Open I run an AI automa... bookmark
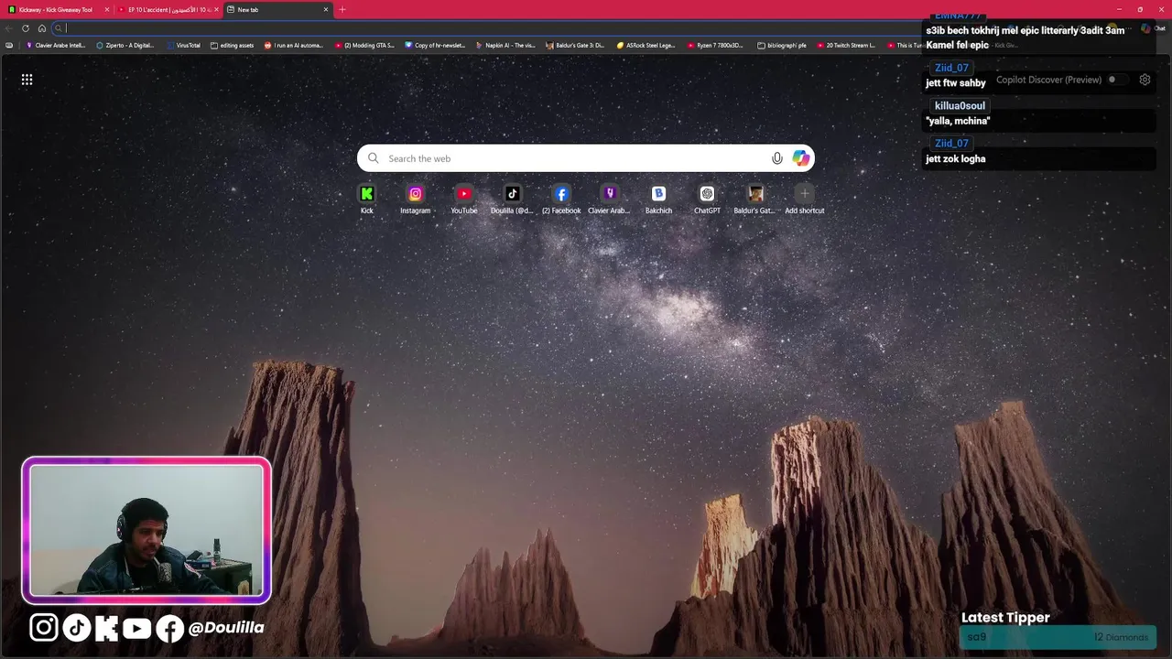The height and width of the screenshot is (659, 1172). [294, 45]
